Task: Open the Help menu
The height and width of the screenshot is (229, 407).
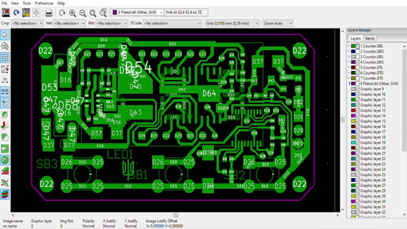Action: coord(61,3)
